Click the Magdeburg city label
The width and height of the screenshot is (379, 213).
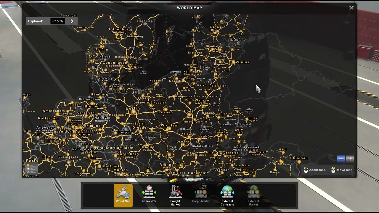pos(118,115)
